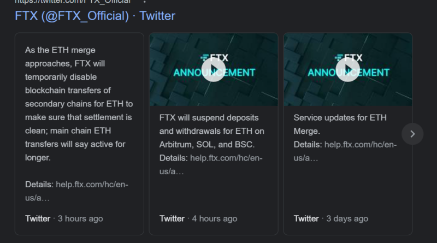Click the "Twitter · 3 days ago" source label

tap(330, 218)
